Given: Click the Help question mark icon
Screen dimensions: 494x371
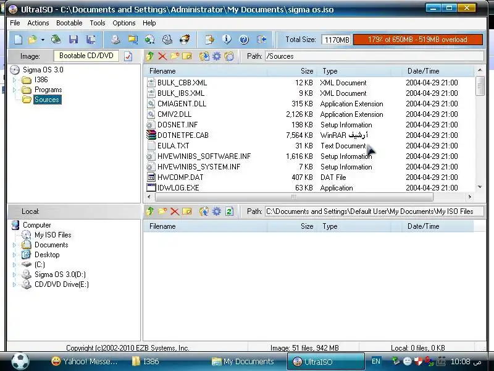Looking at the screenshot, I should point(244,40).
